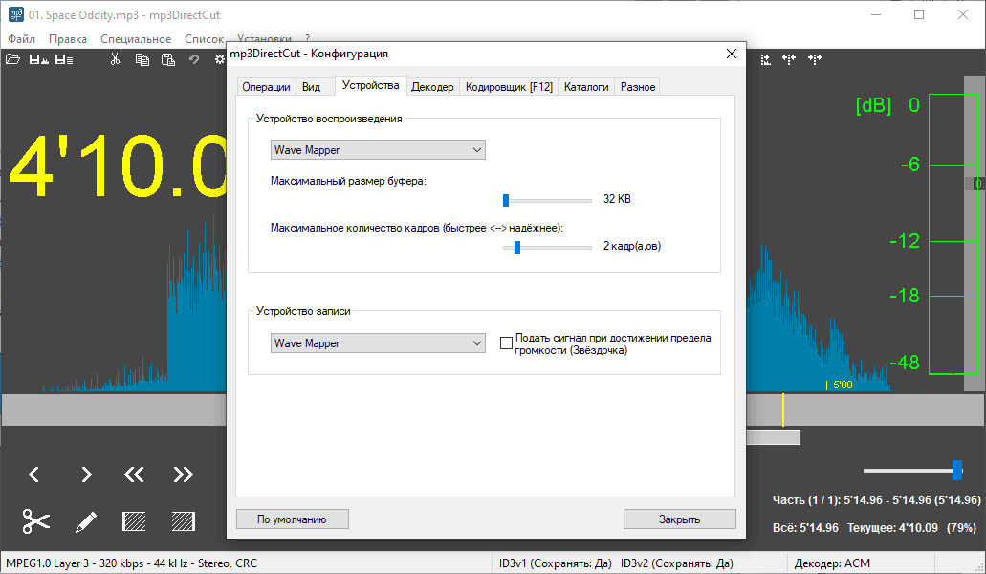Click the open file folder icon
986x574 pixels.
click(12, 59)
